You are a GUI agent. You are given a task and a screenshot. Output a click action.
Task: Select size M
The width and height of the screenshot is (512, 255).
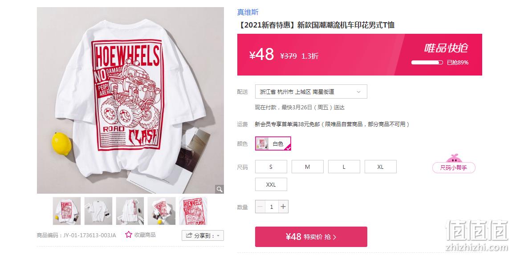pos(307,167)
